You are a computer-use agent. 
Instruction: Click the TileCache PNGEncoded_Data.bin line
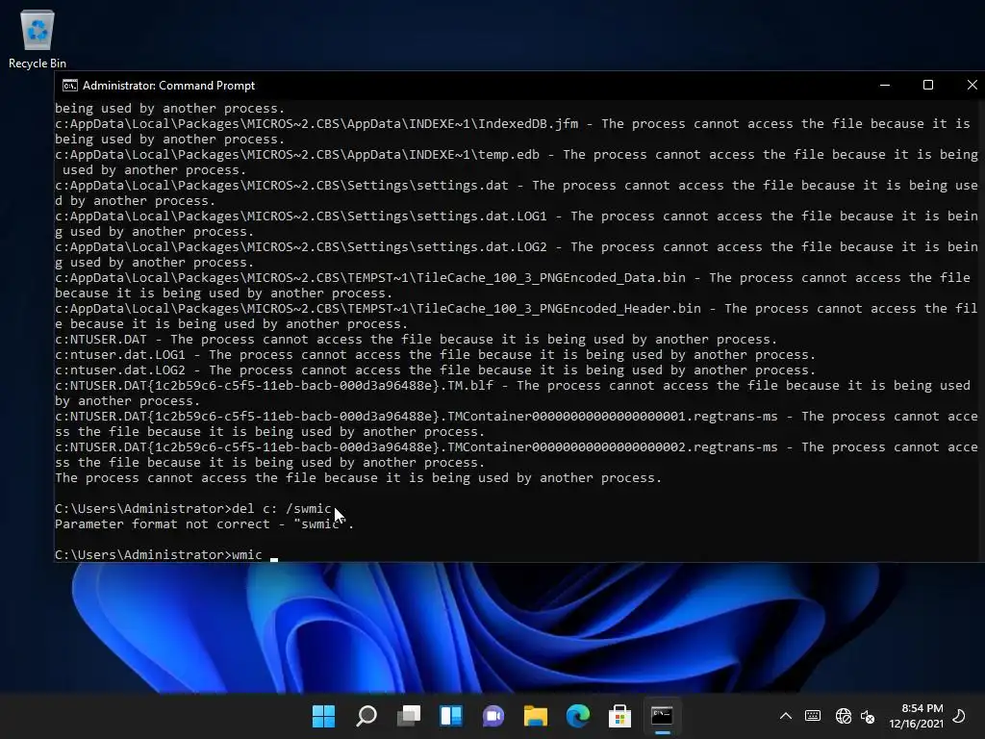[x=513, y=285]
